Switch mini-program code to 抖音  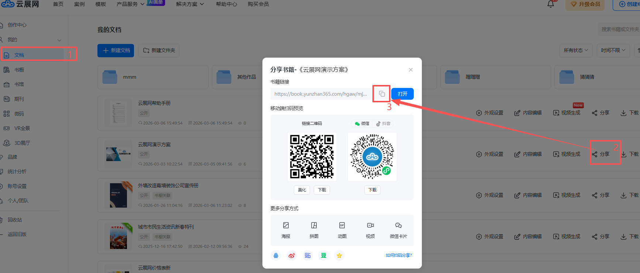point(383,123)
